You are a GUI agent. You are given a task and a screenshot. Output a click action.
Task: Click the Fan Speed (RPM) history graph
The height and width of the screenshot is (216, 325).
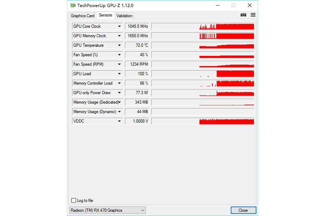203,64
